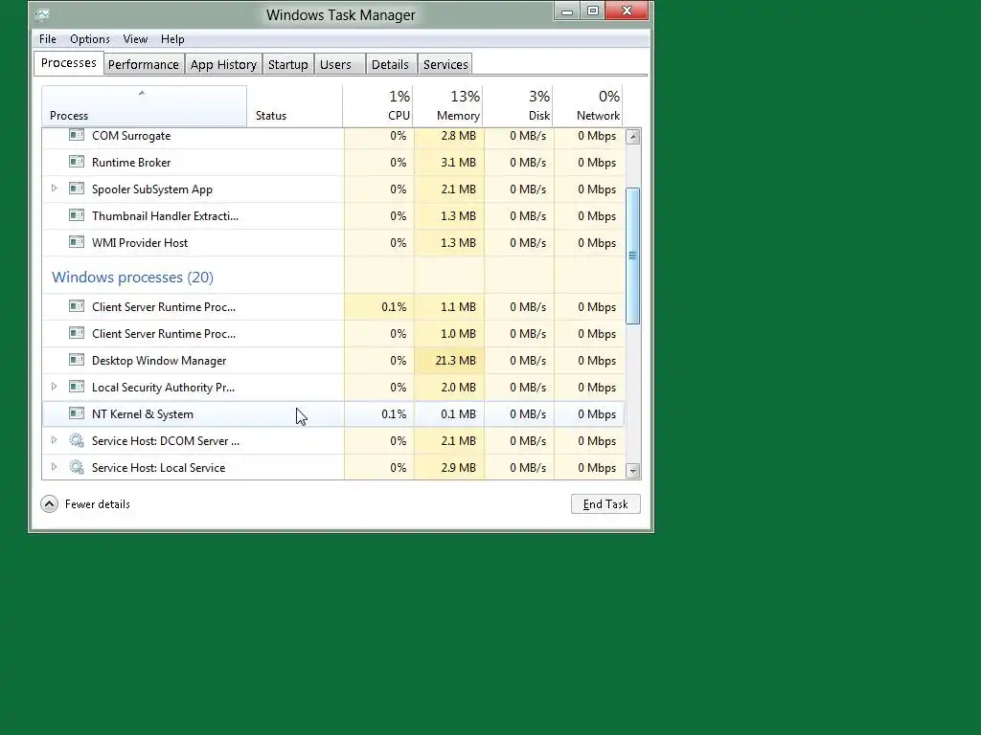Switch to the Performance tab
Viewport: 981px width, 735px height.
pos(144,64)
